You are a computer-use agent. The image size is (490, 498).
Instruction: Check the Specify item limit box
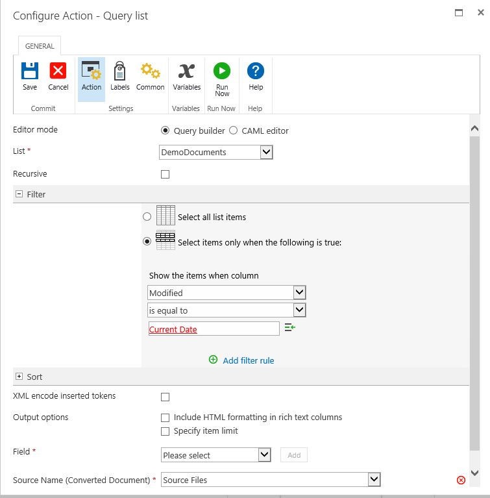click(x=165, y=431)
